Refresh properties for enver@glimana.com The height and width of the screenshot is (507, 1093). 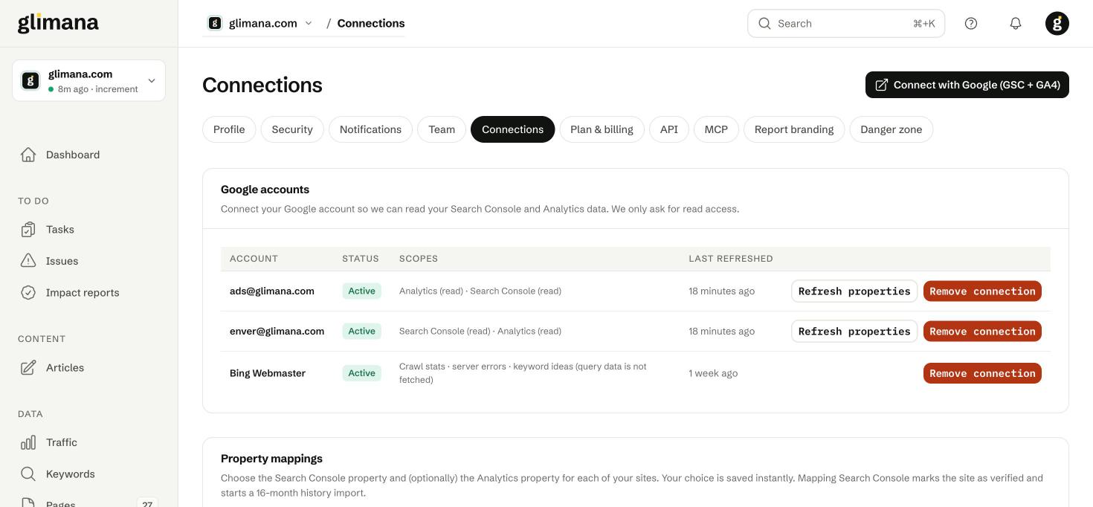[854, 332]
